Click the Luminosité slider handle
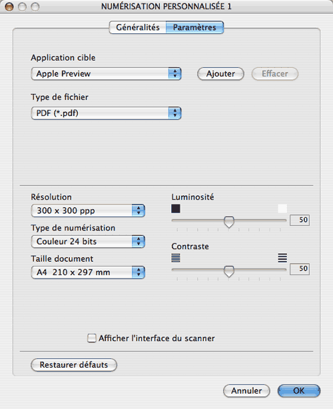Image resolution: width=333 pixels, height=409 pixels. (229, 222)
